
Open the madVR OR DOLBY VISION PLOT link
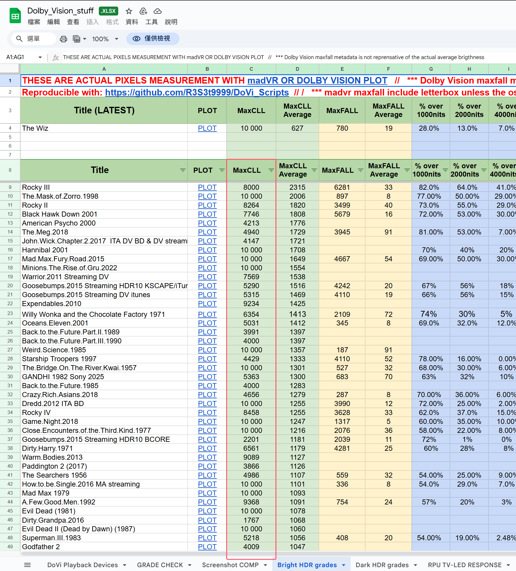(317, 81)
